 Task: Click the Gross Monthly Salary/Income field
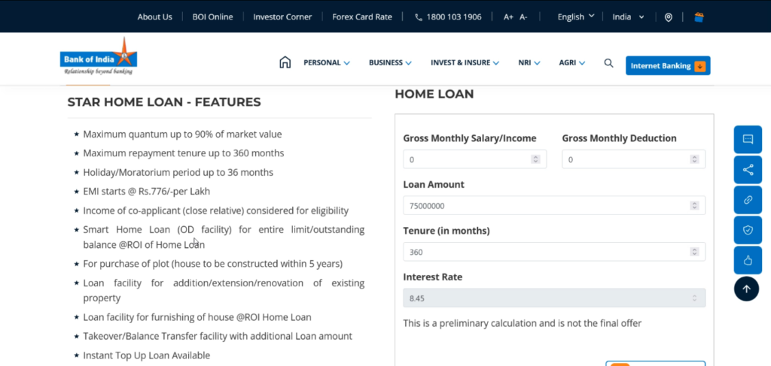(474, 159)
